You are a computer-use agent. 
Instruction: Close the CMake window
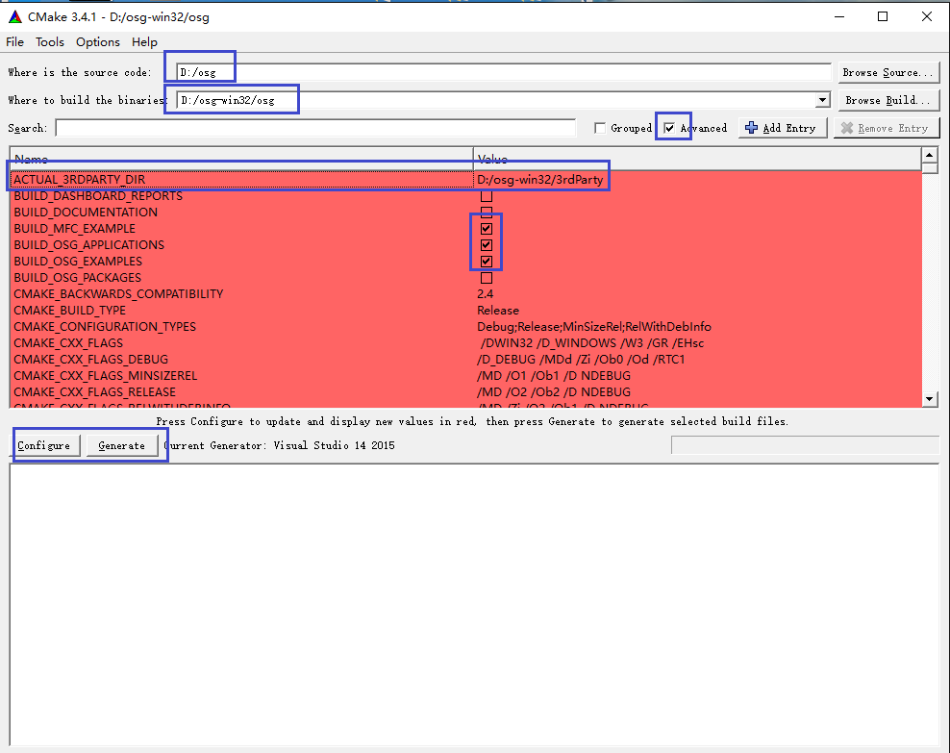(x=927, y=17)
